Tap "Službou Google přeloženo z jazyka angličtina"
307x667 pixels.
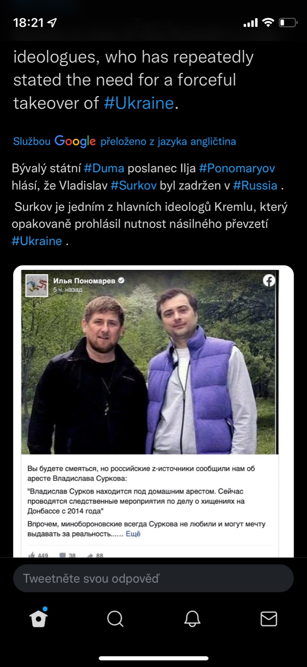tap(124, 141)
